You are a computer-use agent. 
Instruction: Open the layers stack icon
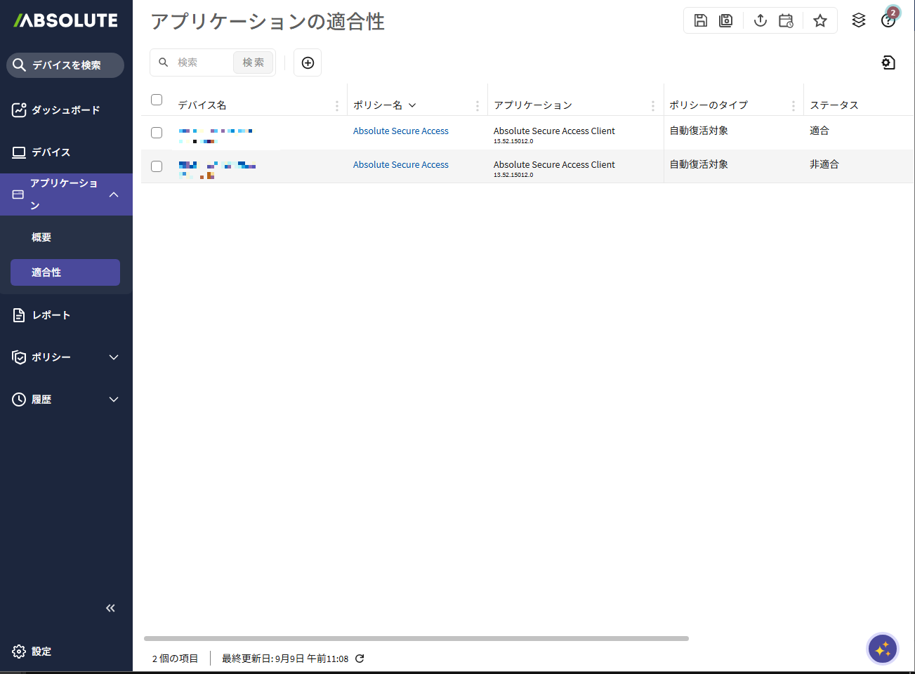tap(858, 20)
